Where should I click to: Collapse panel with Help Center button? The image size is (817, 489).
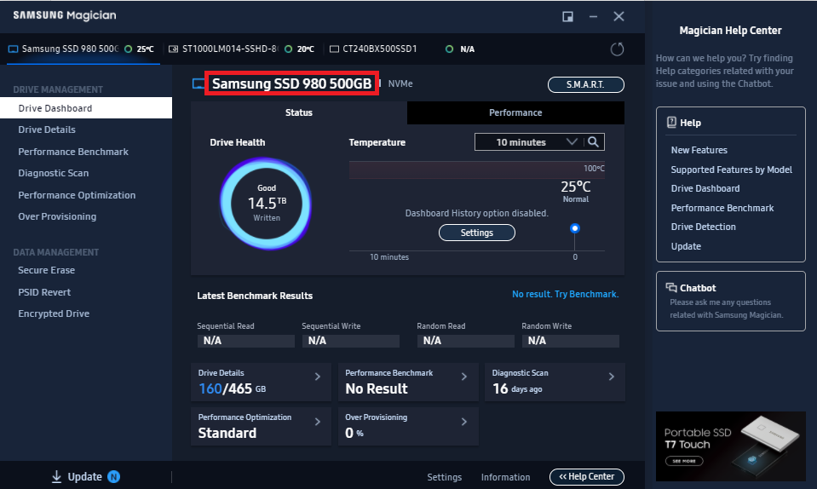(587, 476)
